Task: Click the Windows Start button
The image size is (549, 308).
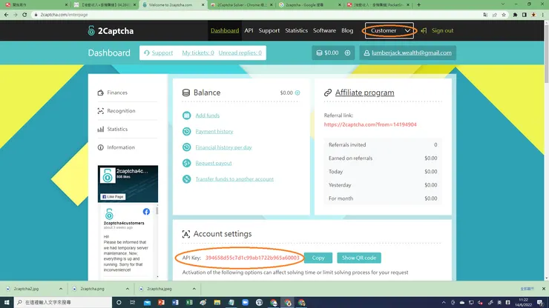Action: [7, 302]
